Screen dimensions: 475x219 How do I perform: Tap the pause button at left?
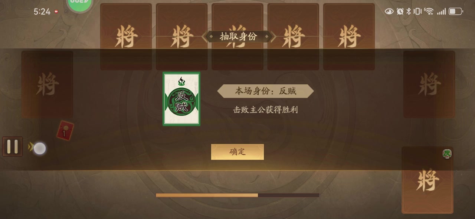[13, 146]
